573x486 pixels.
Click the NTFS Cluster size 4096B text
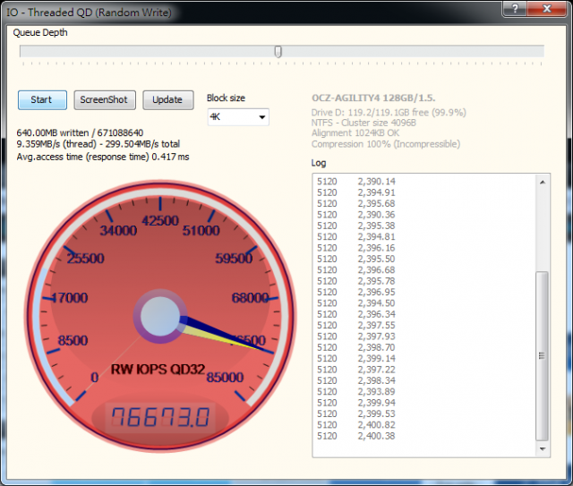coord(363,123)
